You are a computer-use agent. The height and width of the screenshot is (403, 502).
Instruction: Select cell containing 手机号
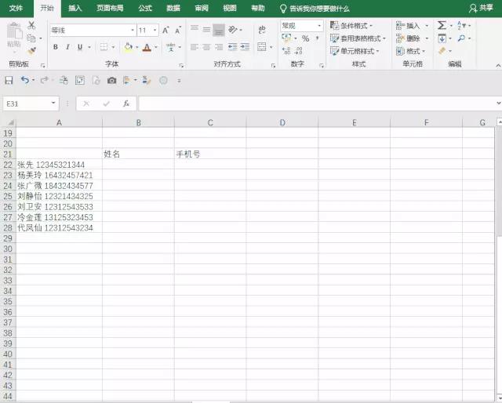pyautogui.click(x=210, y=154)
